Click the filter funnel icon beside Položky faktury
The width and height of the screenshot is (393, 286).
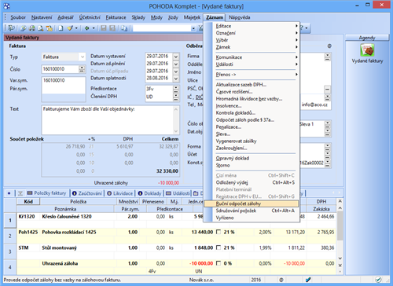[20, 193]
